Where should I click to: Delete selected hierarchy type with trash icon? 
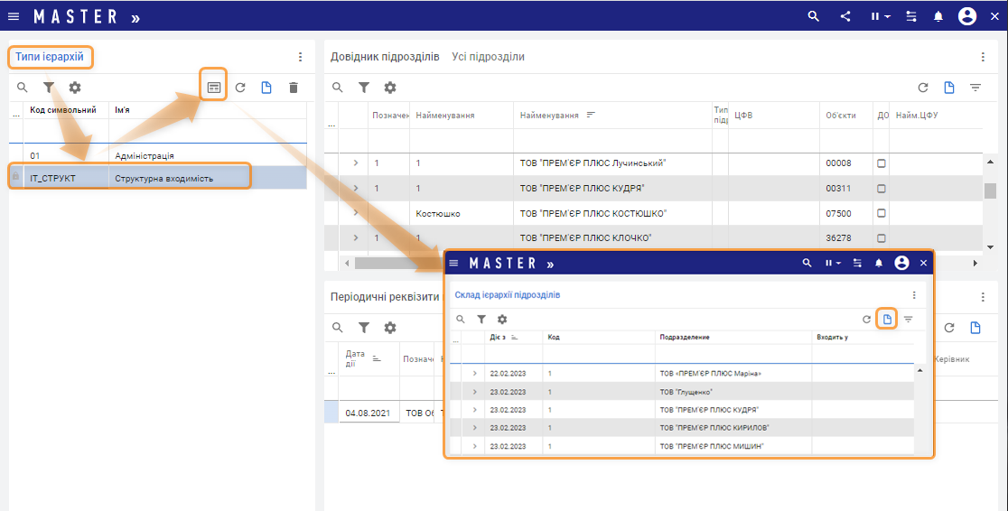pyautogui.click(x=293, y=88)
